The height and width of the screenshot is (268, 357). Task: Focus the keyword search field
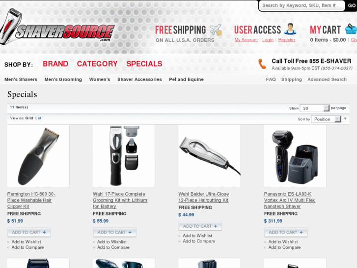point(302,5)
